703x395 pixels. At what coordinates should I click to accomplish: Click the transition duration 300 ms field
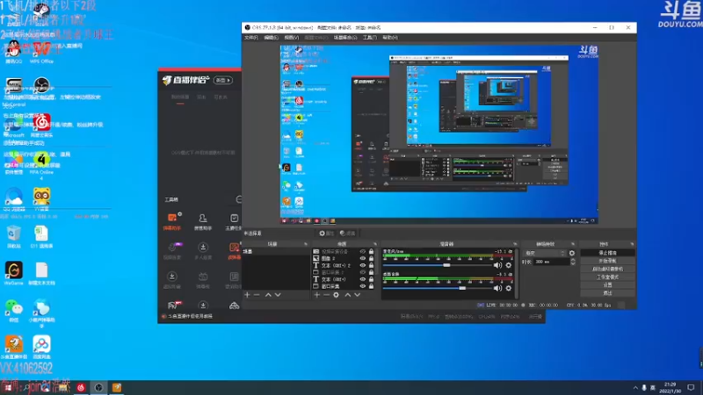551,262
